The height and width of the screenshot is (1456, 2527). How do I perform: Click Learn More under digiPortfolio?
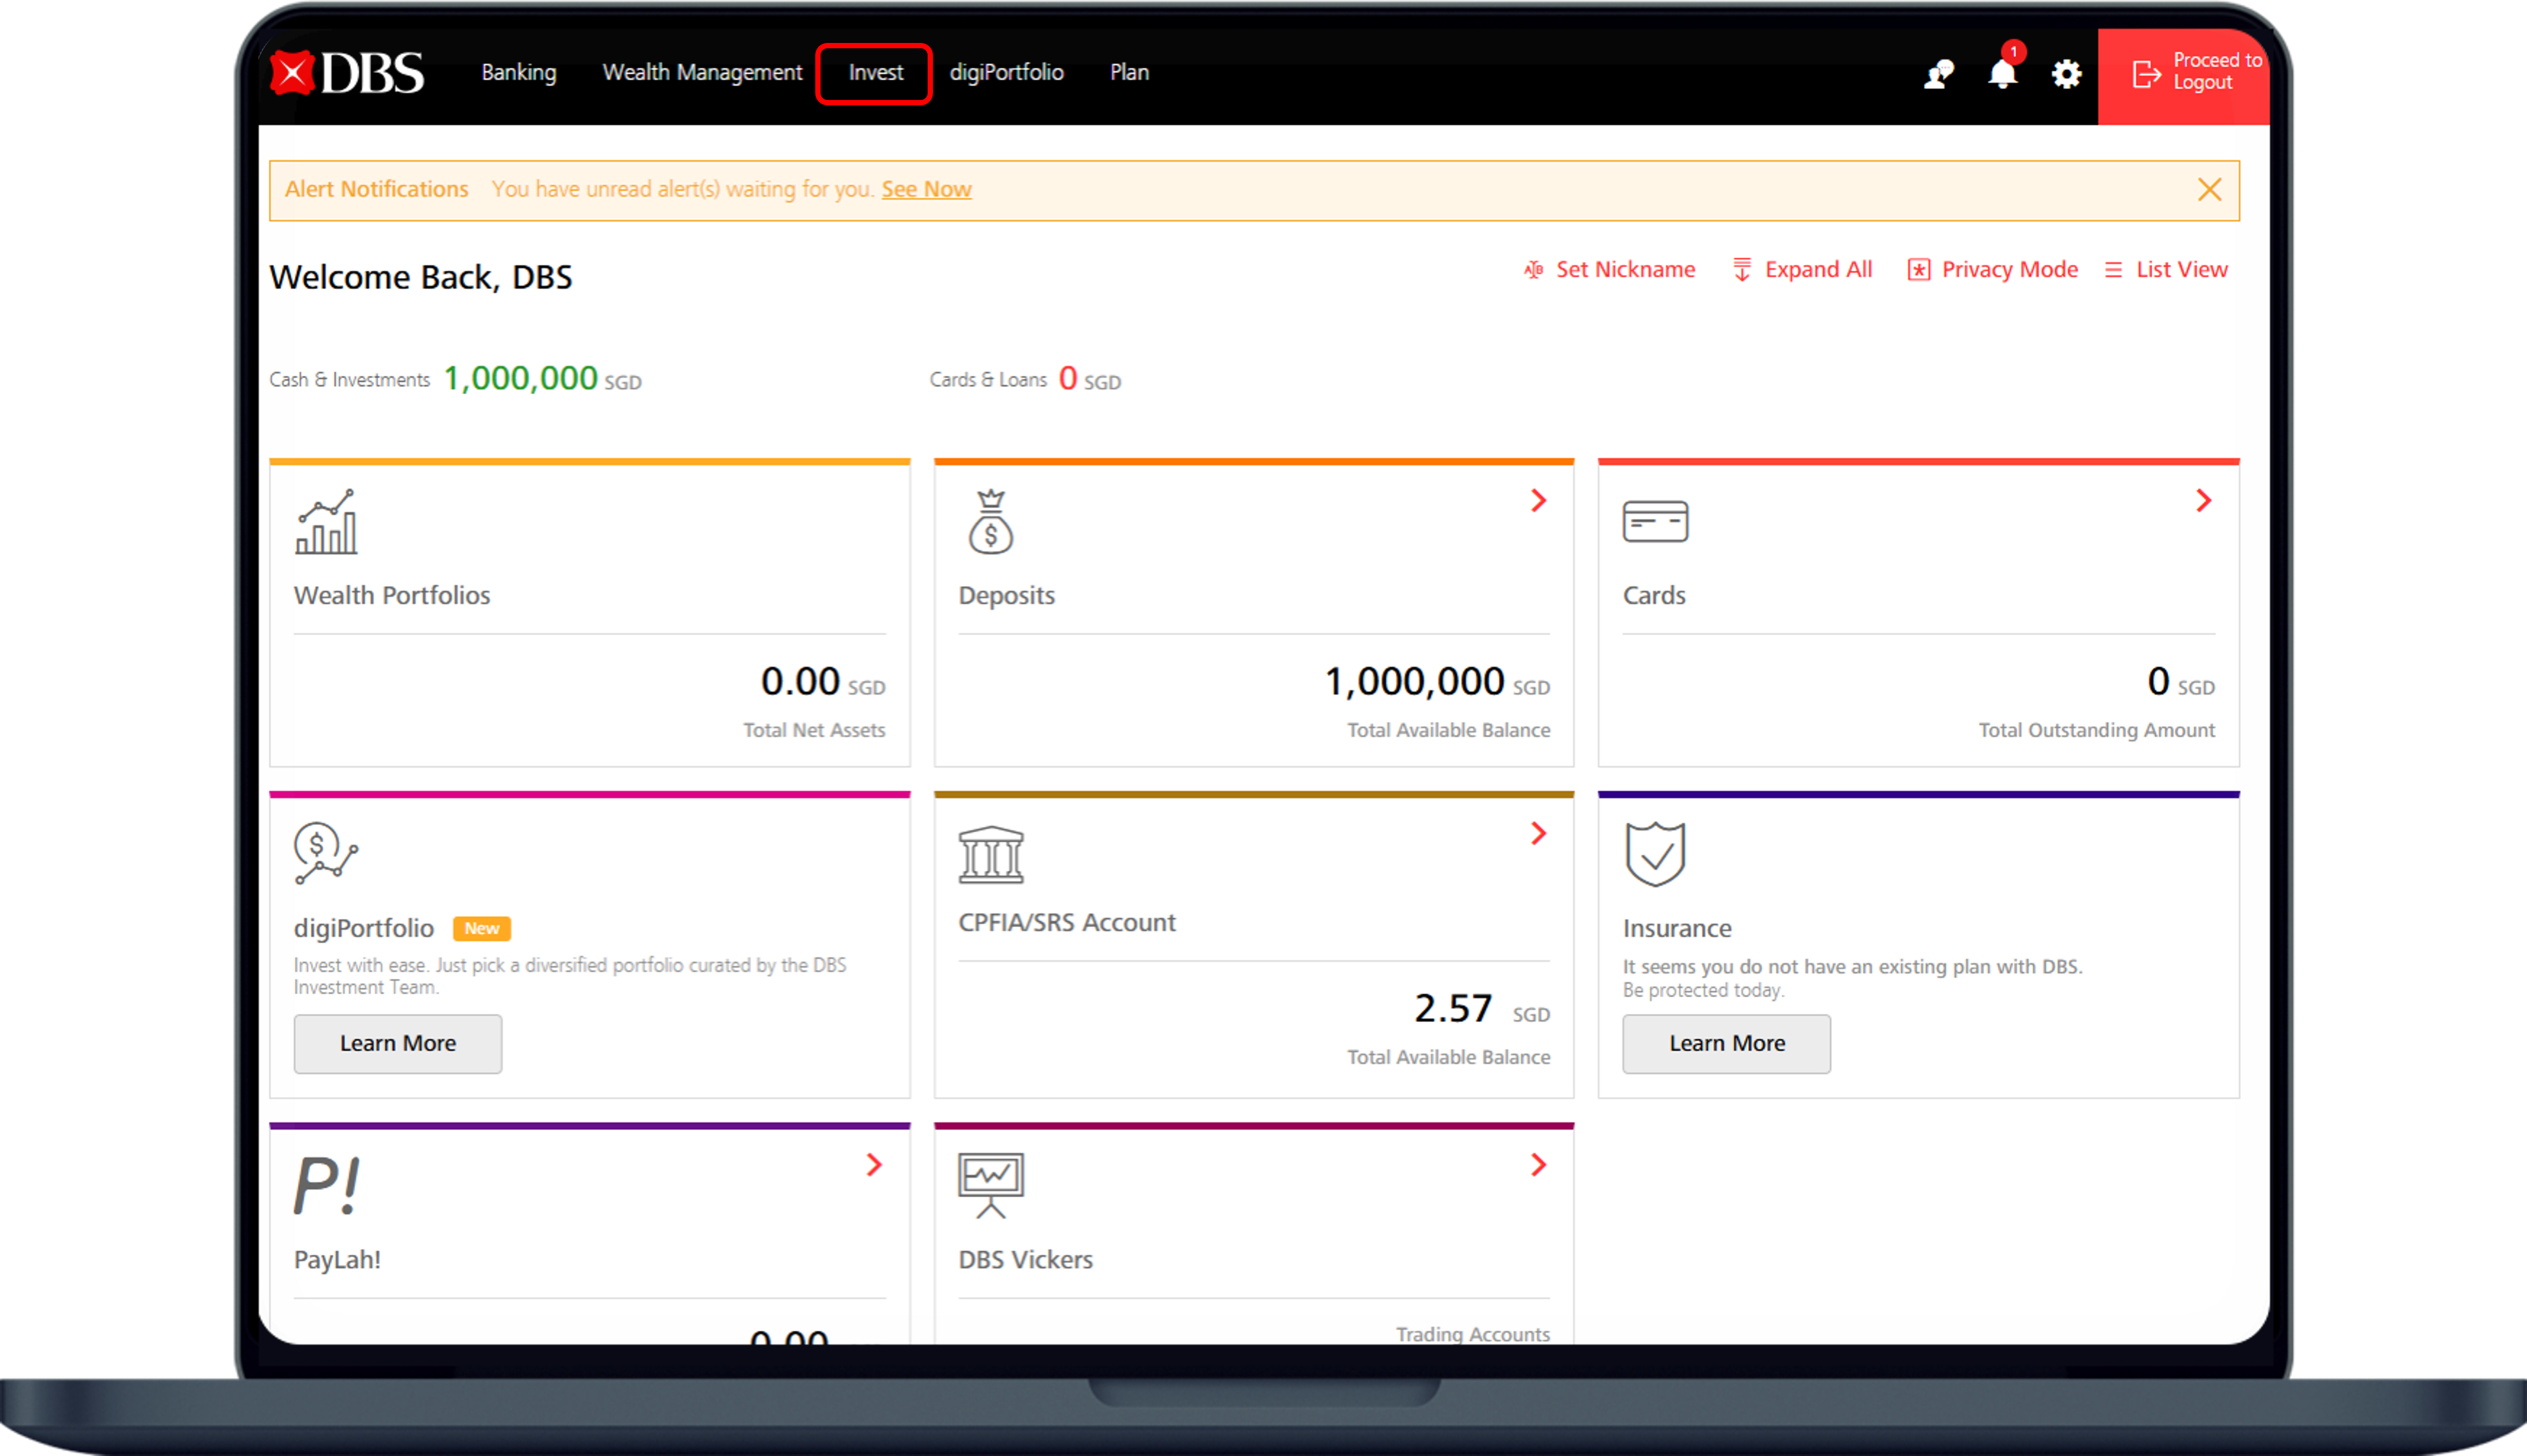(x=398, y=1043)
